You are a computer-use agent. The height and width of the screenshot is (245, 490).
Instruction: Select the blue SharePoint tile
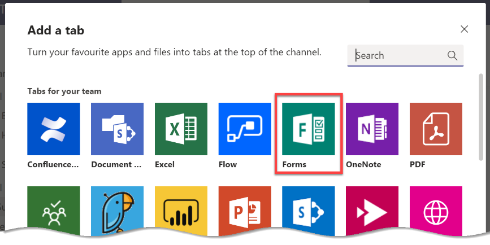(309, 210)
